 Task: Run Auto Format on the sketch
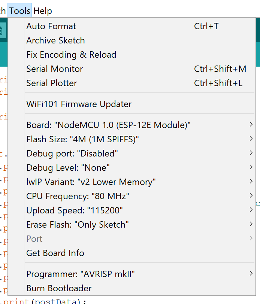(x=51, y=26)
